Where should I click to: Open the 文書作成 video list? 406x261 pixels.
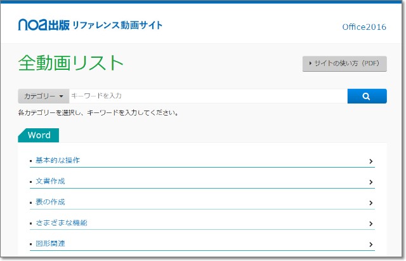(x=51, y=182)
